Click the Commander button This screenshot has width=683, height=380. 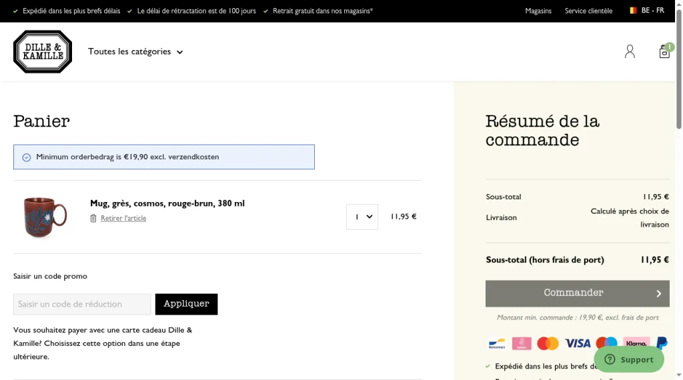577,293
